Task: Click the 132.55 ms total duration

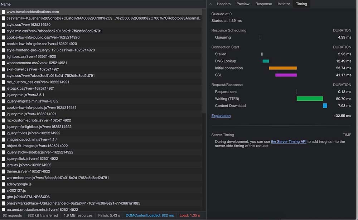Action: 343,116
